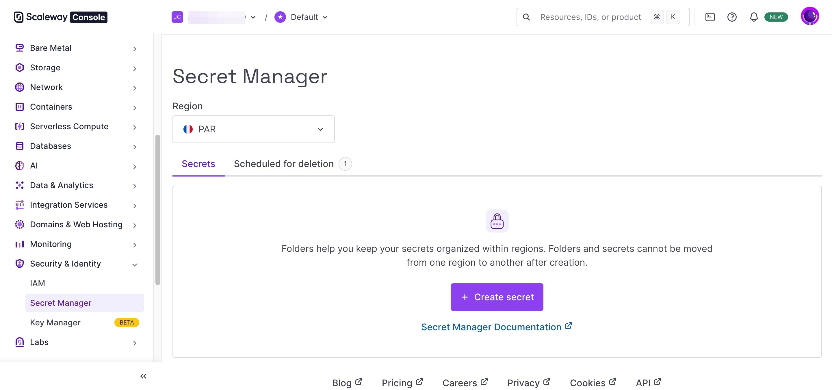Expand the Containers menu chevron
Viewport: 832px width, 390px height.
tap(135, 108)
